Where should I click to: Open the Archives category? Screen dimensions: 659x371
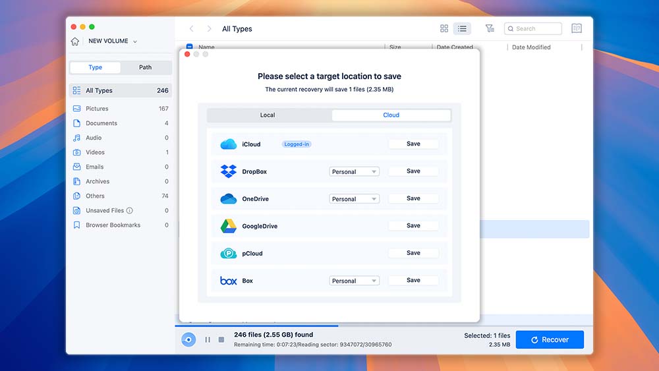tap(120, 181)
